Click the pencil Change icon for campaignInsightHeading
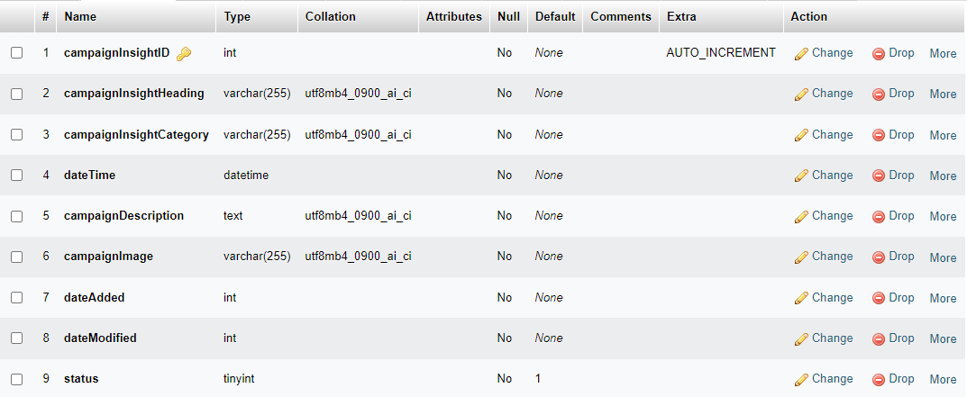 (800, 94)
